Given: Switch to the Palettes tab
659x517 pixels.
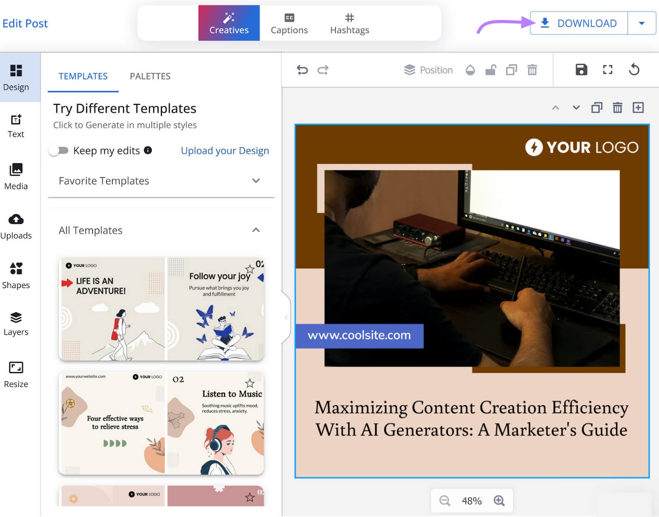Looking at the screenshot, I should pyautogui.click(x=150, y=76).
